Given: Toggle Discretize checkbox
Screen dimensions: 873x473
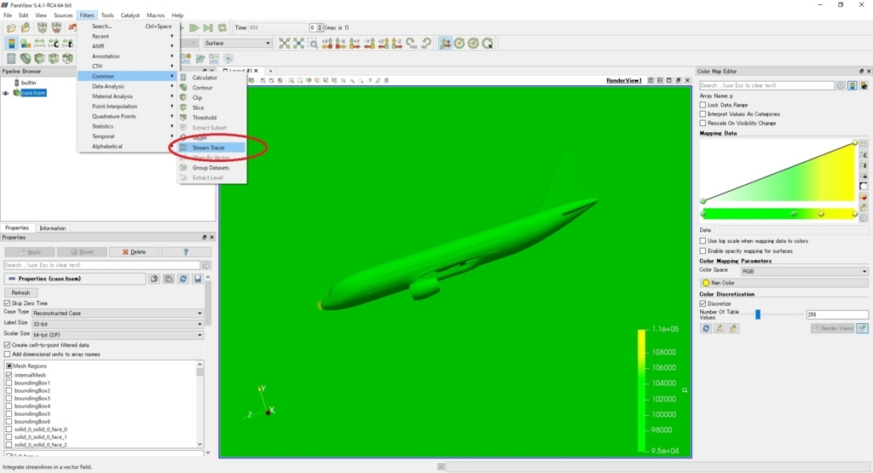Looking at the screenshot, I should pos(702,304).
